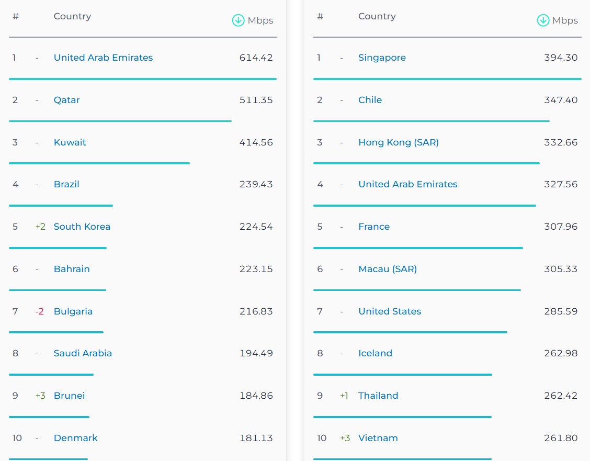Image resolution: width=590 pixels, height=461 pixels.
Task: Click the # header in left table
Action: 16,16
